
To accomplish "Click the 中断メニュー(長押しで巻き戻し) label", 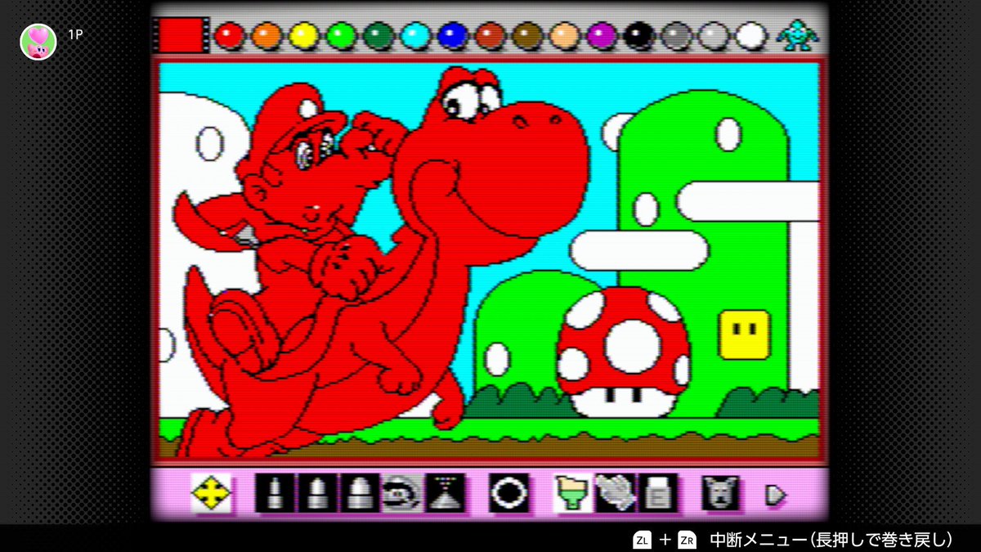I will [x=831, y=540].
